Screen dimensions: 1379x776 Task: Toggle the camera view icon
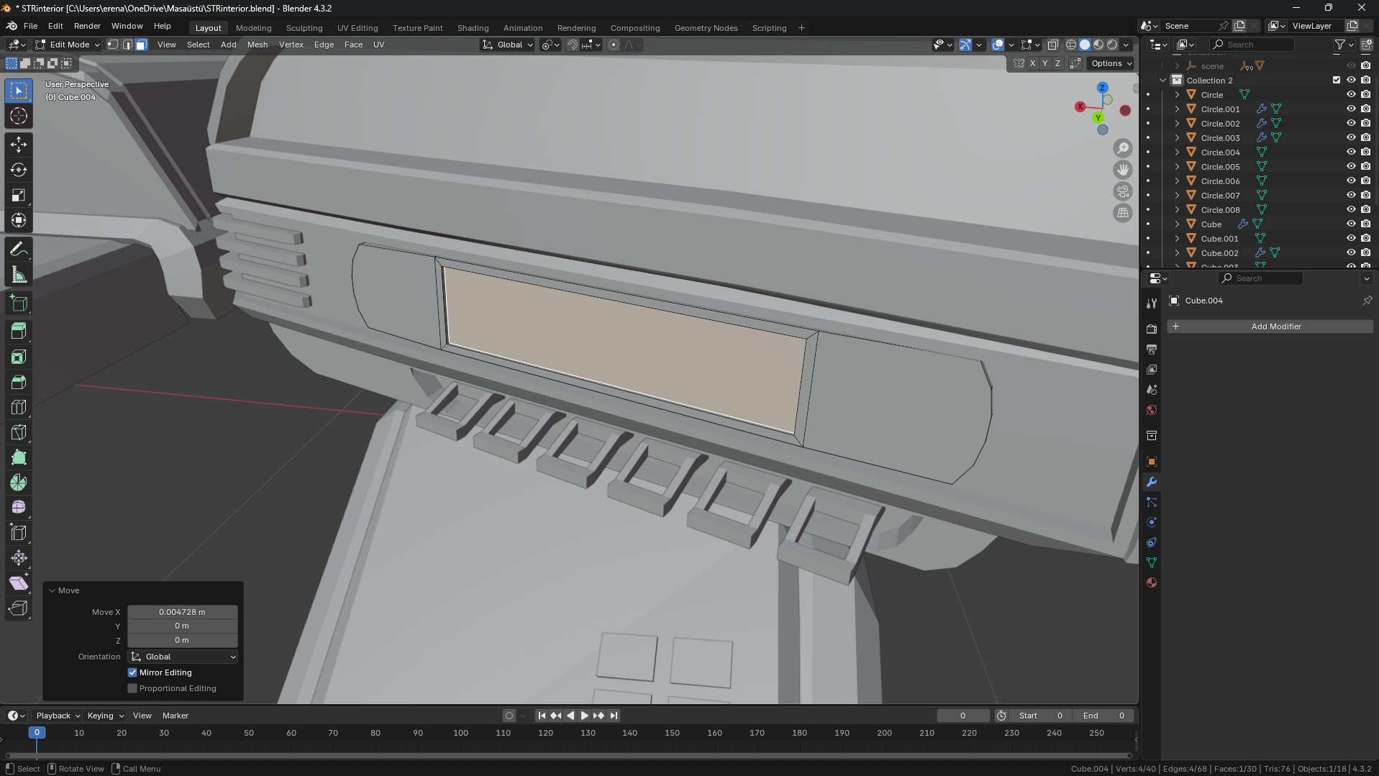(x=1123, y=191)
